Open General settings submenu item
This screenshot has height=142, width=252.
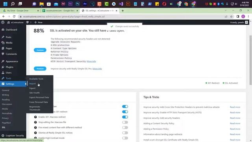[x=6, y=90]
